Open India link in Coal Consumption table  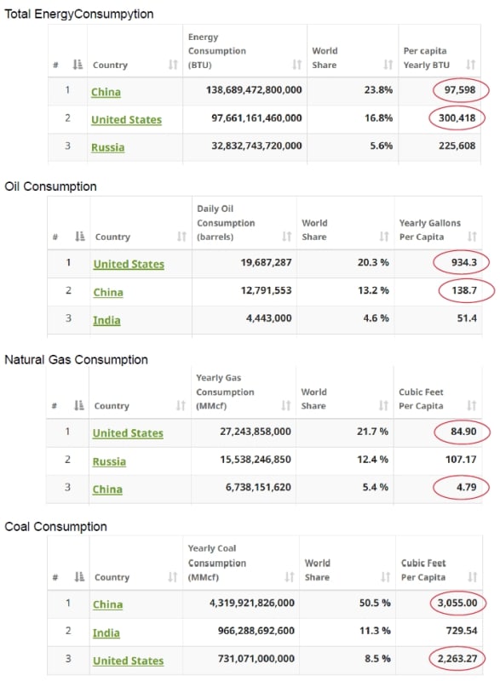click(x=106, y=632)
